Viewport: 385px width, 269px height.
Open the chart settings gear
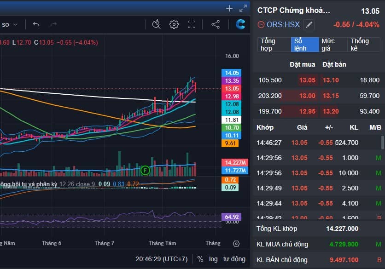[174, 25]
